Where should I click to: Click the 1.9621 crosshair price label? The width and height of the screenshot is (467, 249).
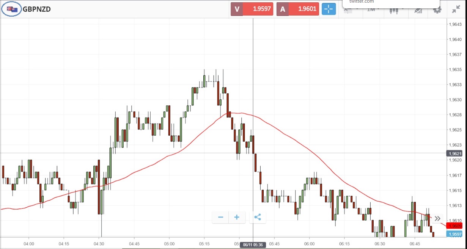click(454, 153)
